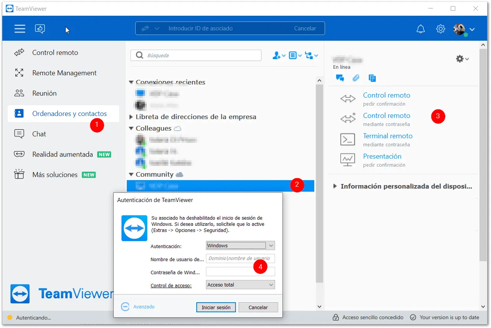Click the notes/copy icon beside paperclip
This screenshot has height=328, width=491.
[x=372, y=78]
